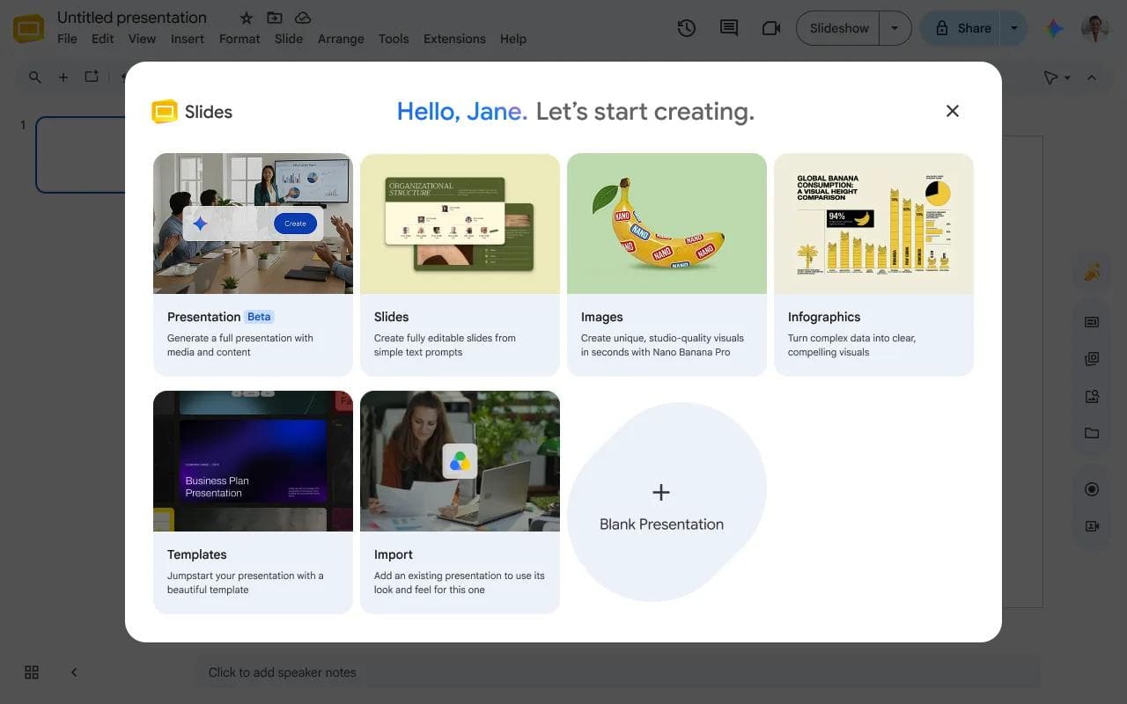This screenshot has height=704, width=1127.
Task: Click the blue Create button
Action: (295, 224)
